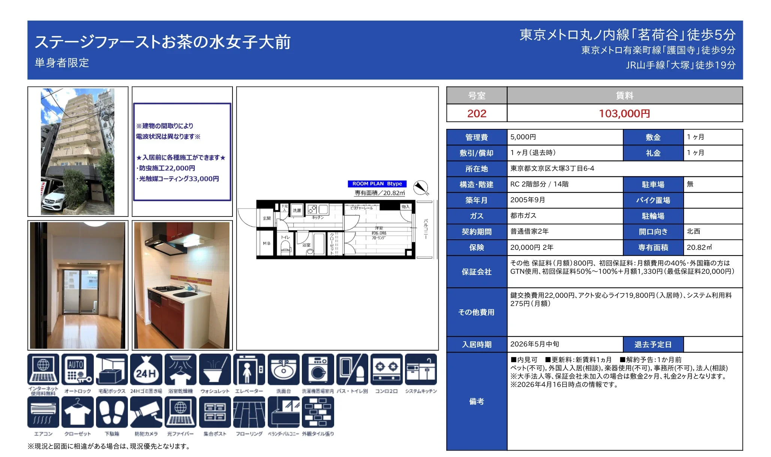This screenshot has width=771, height=457.
Task: Click the two-burner stove (コンロ2口) icon
Action: (386, 369)
